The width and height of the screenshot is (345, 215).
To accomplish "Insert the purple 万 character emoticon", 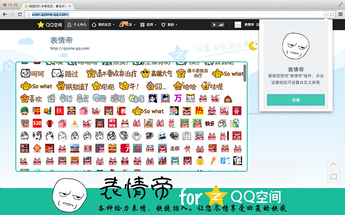I will [x=177, y=98].
